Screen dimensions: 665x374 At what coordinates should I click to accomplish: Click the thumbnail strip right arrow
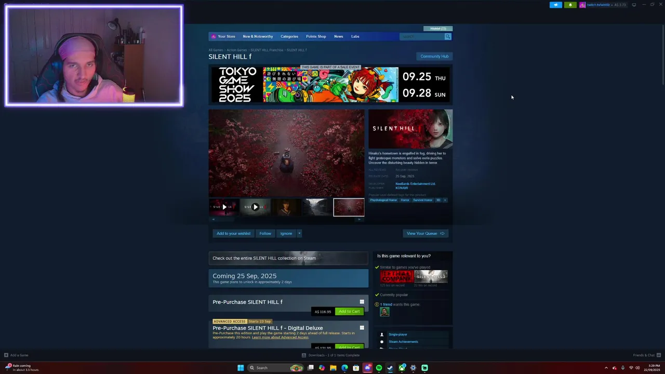click(360, 219)
